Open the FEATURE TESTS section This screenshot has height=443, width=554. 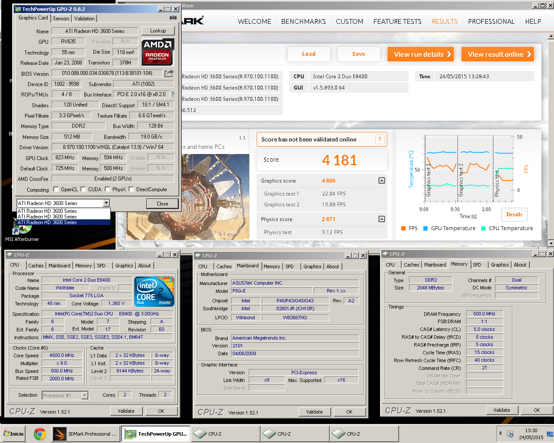point(397,21)
